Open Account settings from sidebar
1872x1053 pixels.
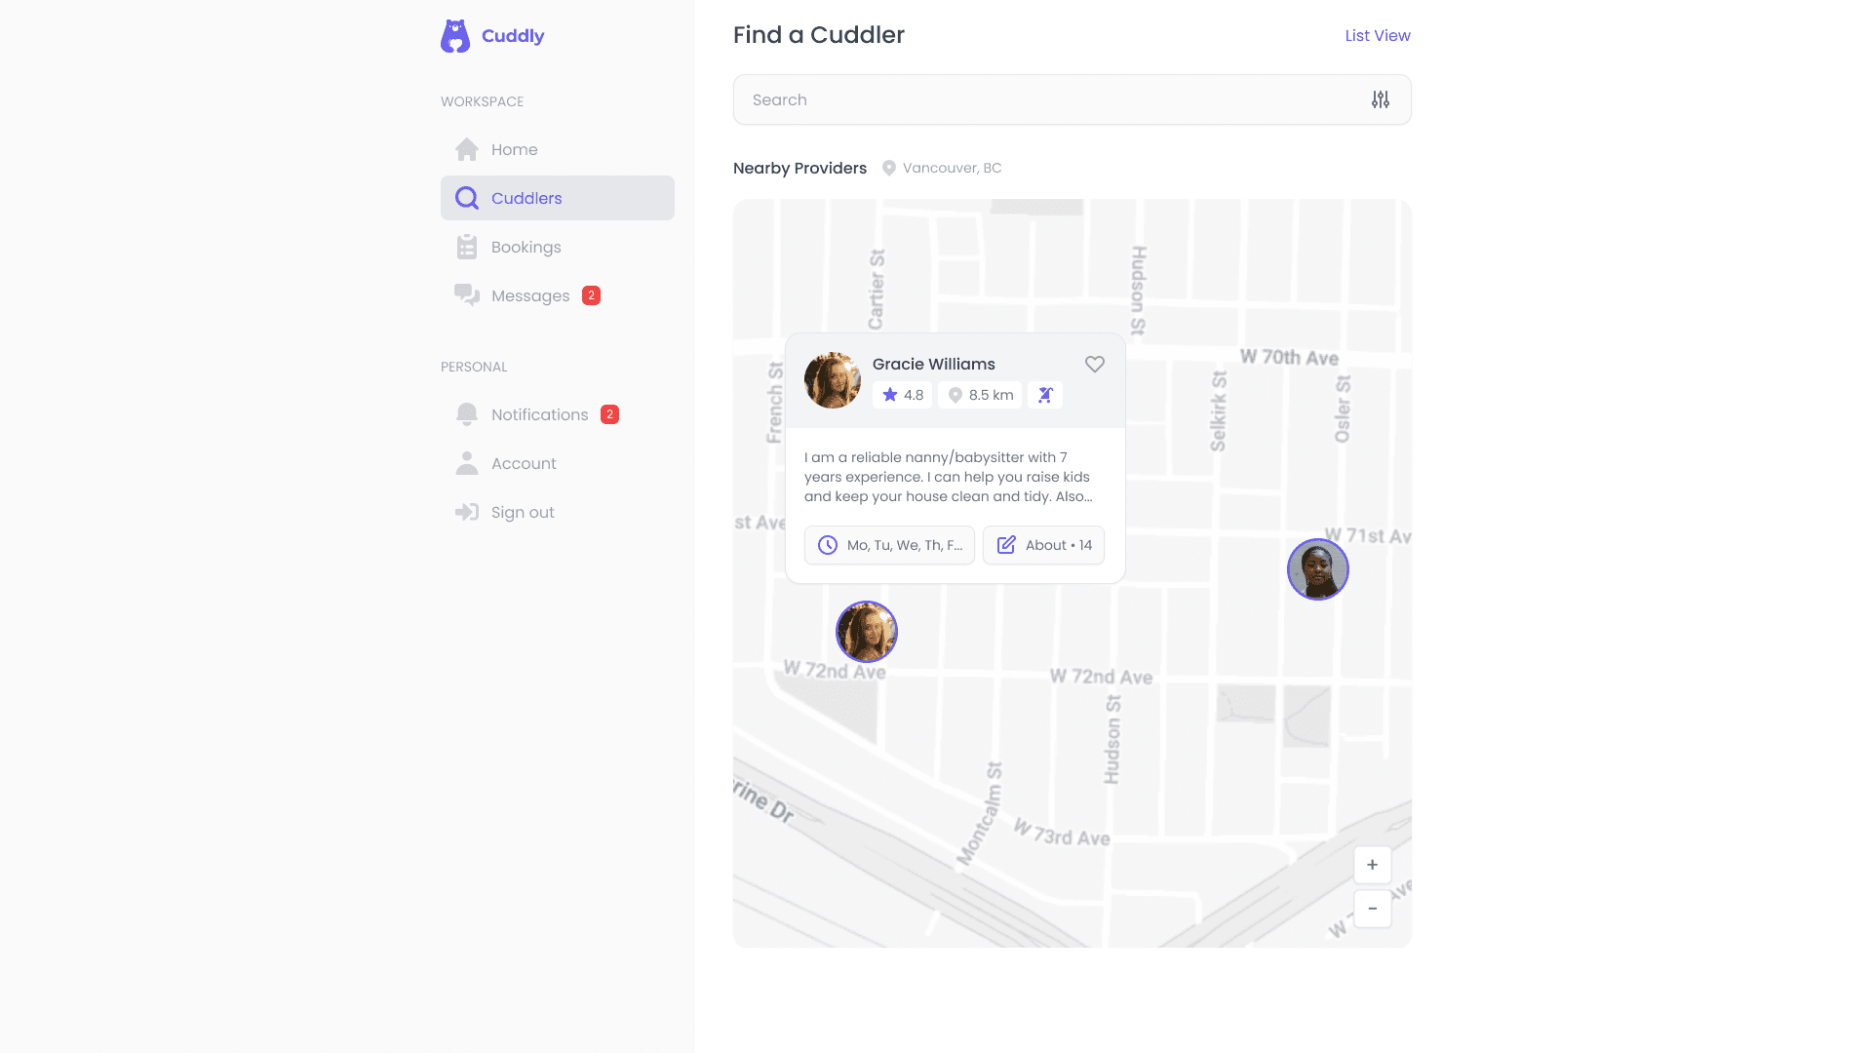(524, 463)
